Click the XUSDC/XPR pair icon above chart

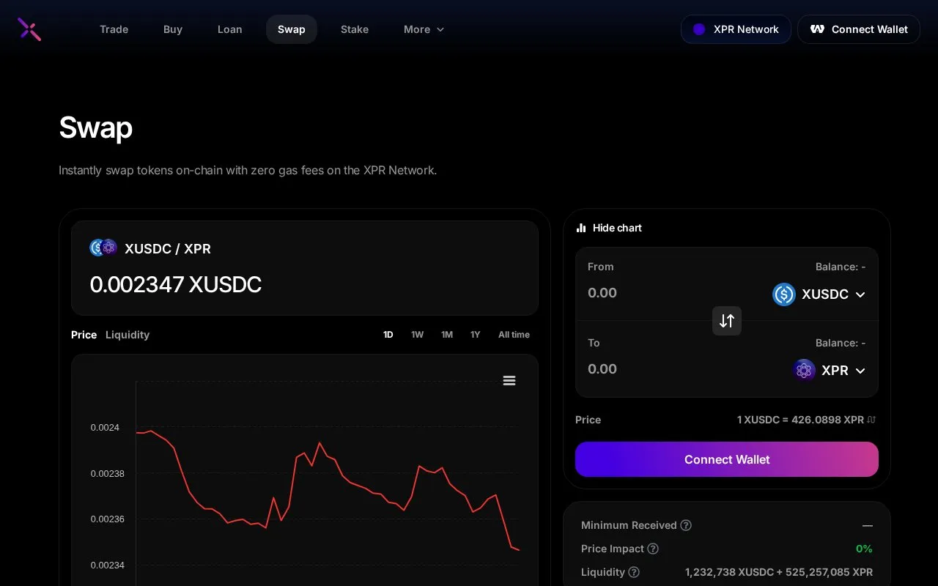point(103,248)
